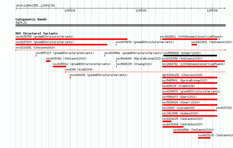Click the dgv9344n152 (Chaisson2019) label
233x148 pixels.
(182, 75)
